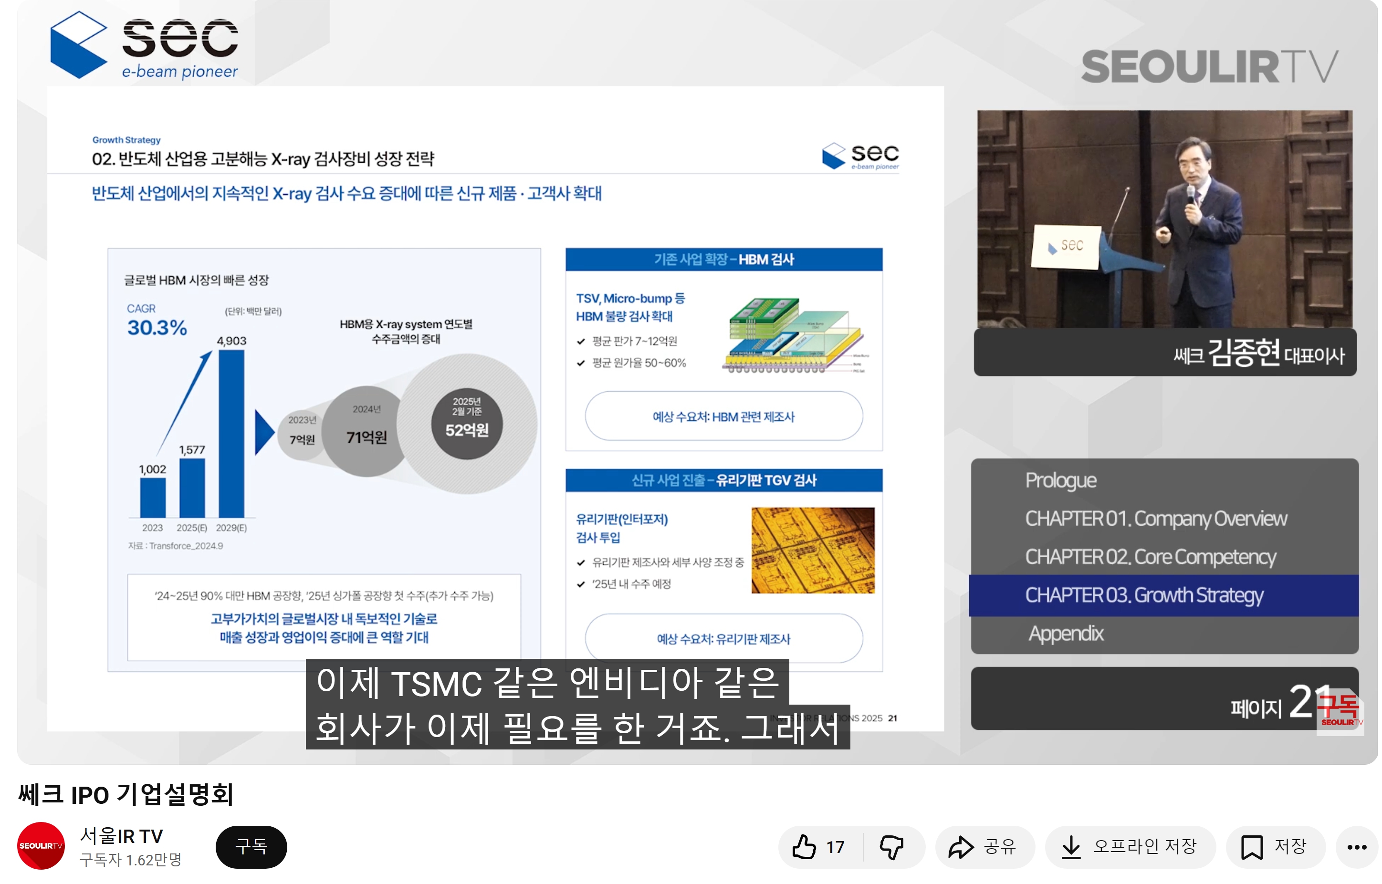Click the dislike thumbs-down icon
Viewport: 1382px width, 884px height.
892,847
